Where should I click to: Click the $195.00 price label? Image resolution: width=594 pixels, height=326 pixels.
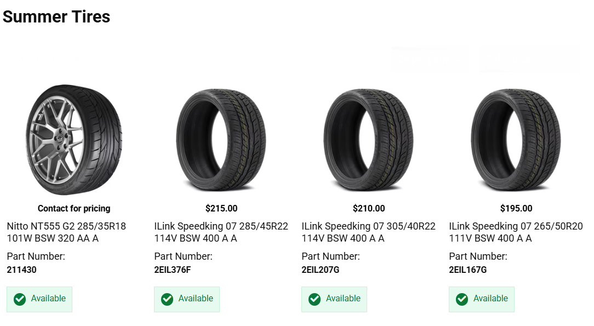point(516,208)
